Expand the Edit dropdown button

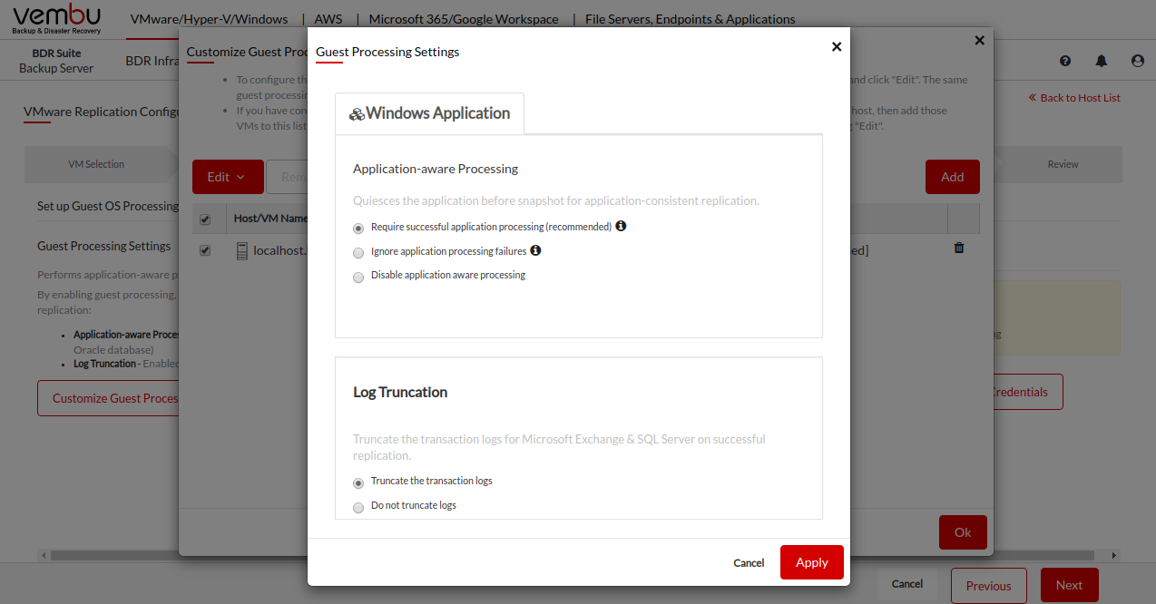227,177
